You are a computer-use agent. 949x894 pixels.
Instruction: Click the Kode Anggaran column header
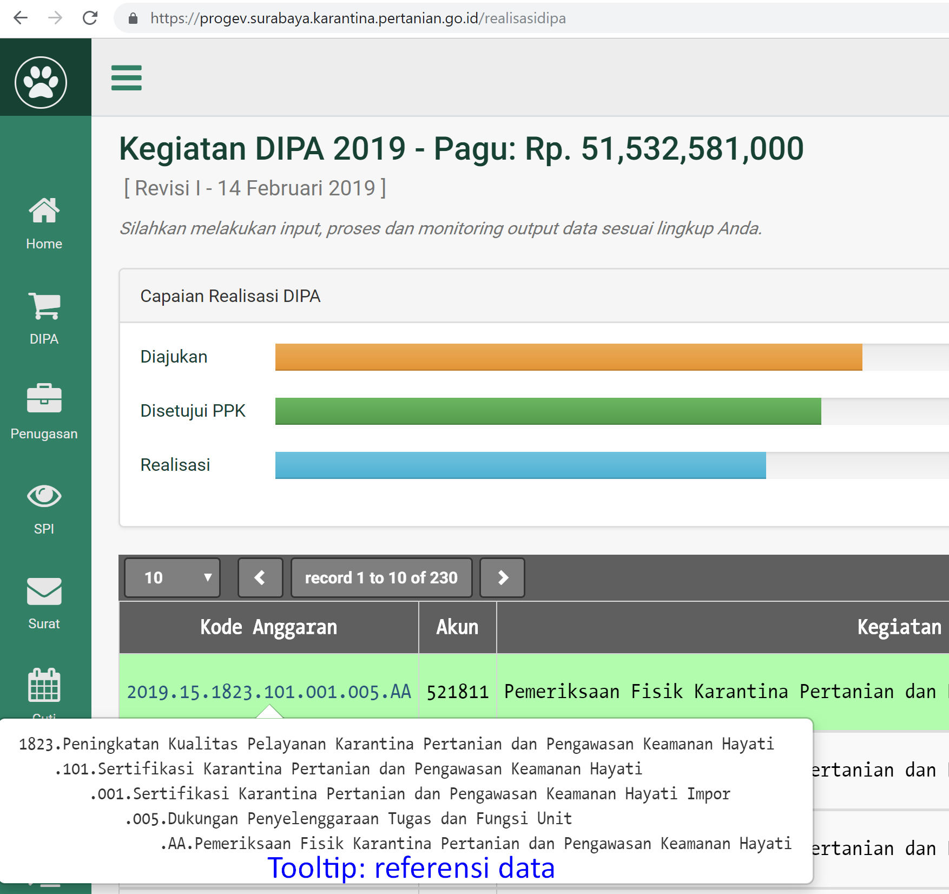coord(269,627)
